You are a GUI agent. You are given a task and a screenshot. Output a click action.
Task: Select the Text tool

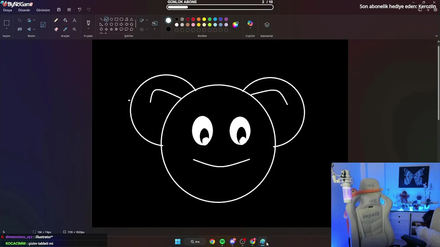pyautogui.click(x=74, y=21)
